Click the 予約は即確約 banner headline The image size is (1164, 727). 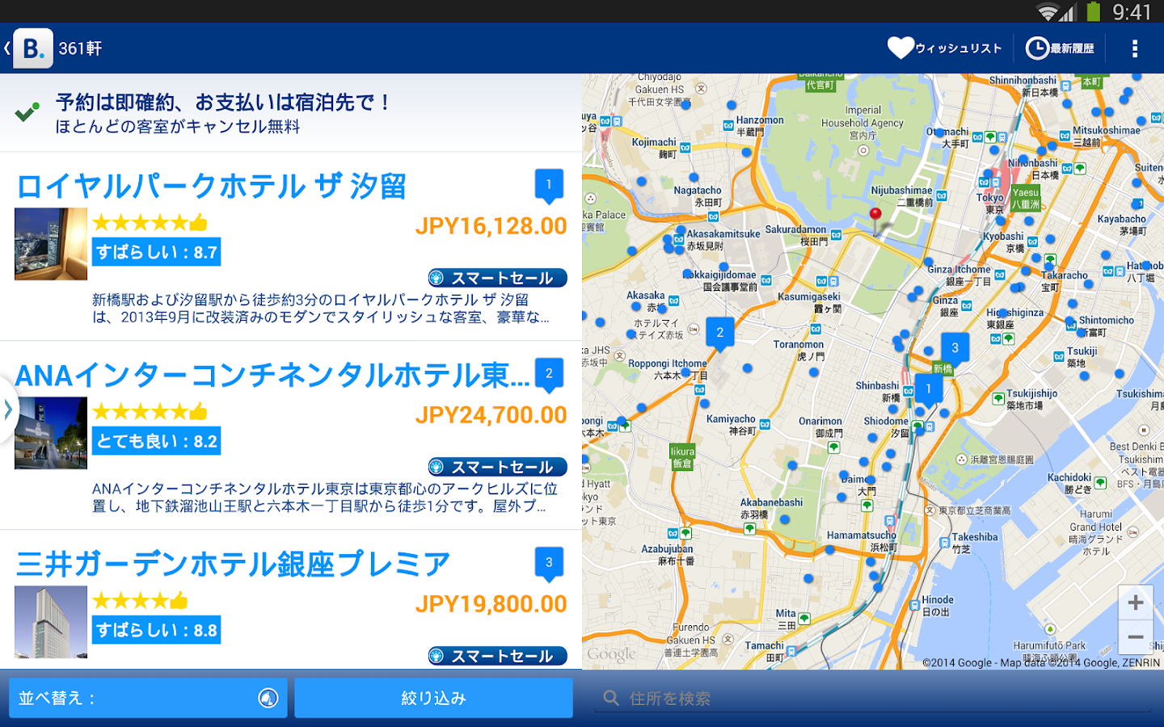click(x=224, y=103)
